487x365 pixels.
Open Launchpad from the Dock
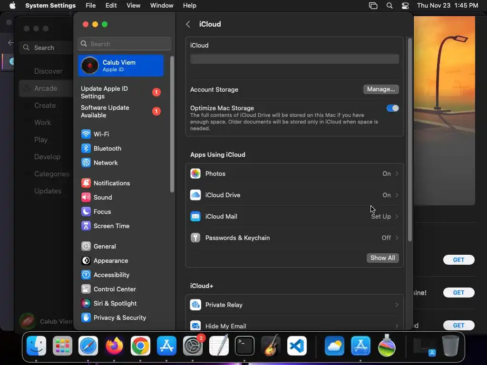click(x=62, y=346)
